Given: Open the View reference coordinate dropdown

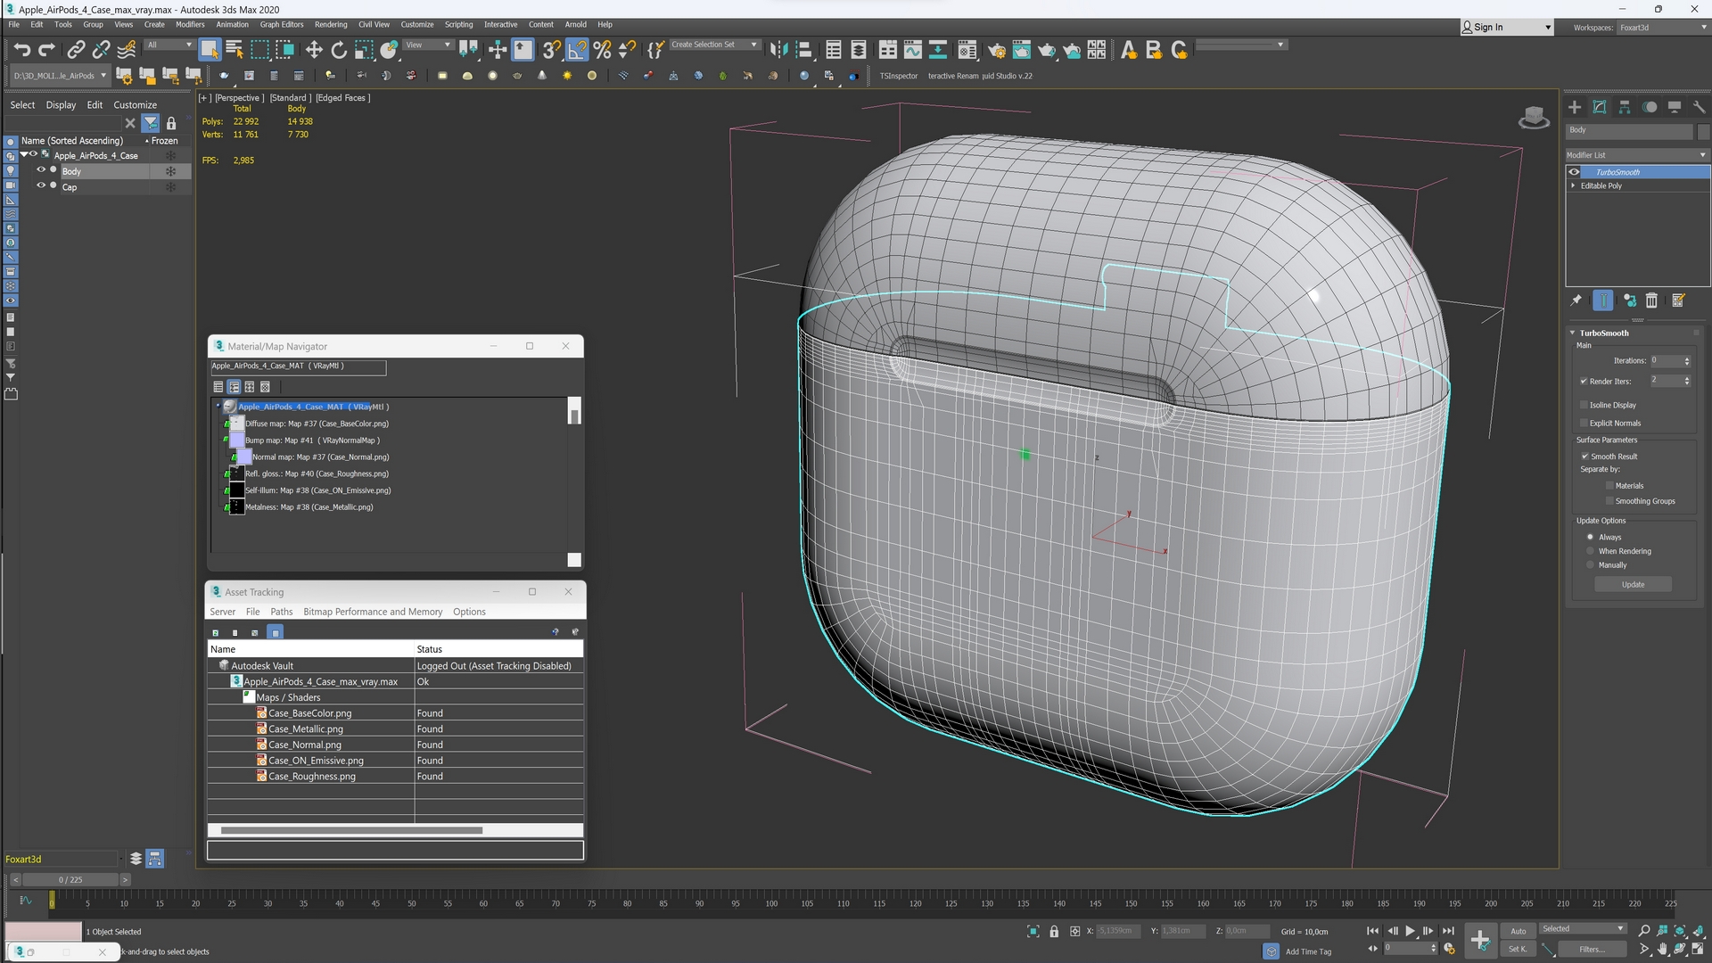Looking at the screenshot, I should (428, 45).
